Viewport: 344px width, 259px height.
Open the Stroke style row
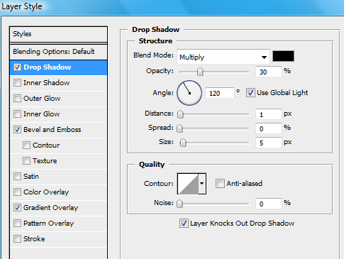(58, 239)
